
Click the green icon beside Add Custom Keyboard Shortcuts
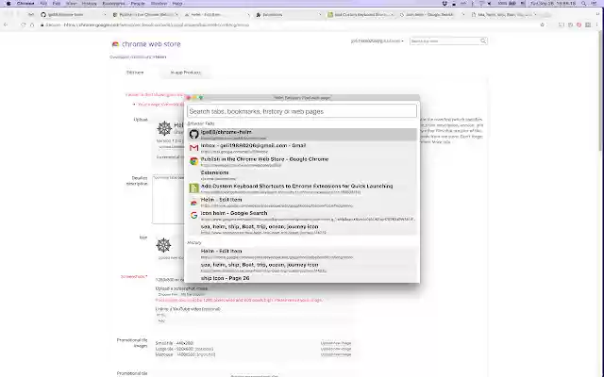[193, 188]
